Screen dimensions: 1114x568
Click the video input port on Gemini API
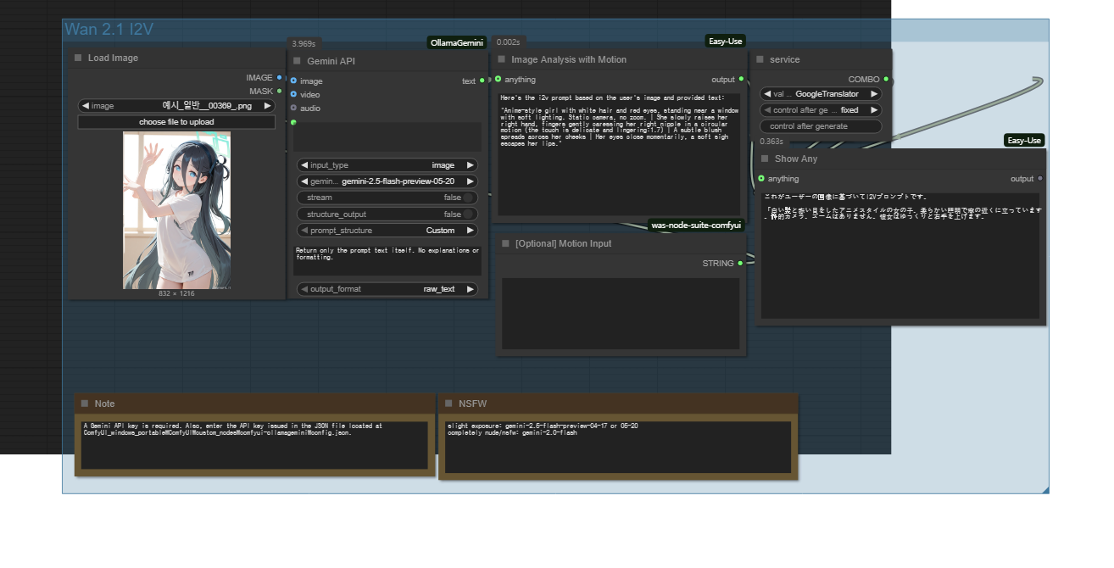[294, 94]
